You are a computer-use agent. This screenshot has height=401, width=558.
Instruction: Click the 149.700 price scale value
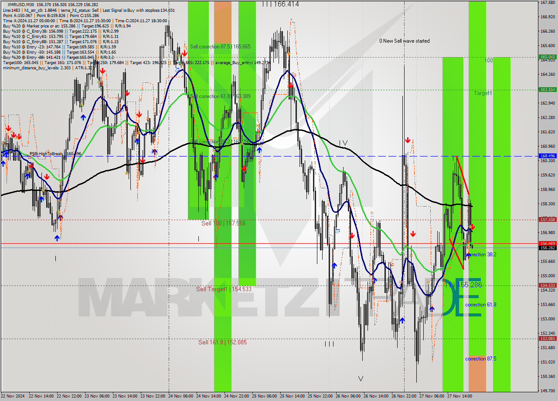[548, 391]
